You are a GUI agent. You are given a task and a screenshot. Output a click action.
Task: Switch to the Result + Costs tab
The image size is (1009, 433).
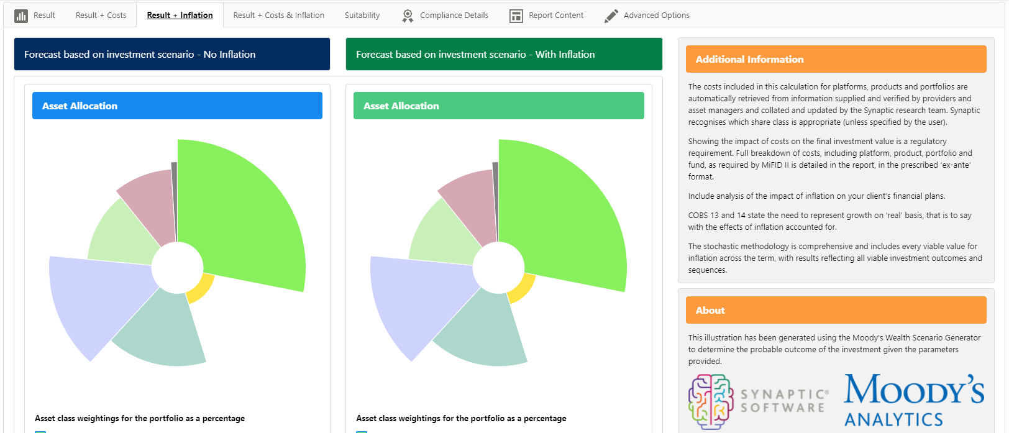[101, 16]
